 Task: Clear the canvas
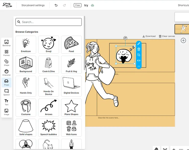click(167, 36)
